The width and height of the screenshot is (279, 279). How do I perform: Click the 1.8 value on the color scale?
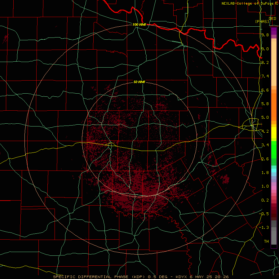coord(265,173)
